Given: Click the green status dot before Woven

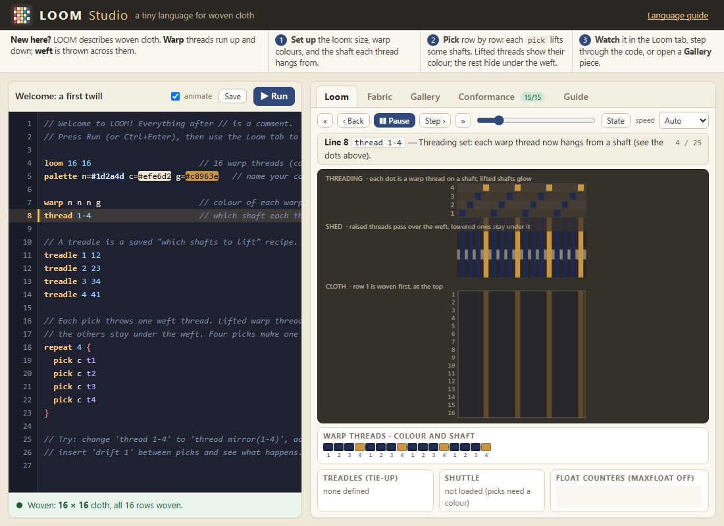Looking at the screenshot, I should click(x=19, y=505).
